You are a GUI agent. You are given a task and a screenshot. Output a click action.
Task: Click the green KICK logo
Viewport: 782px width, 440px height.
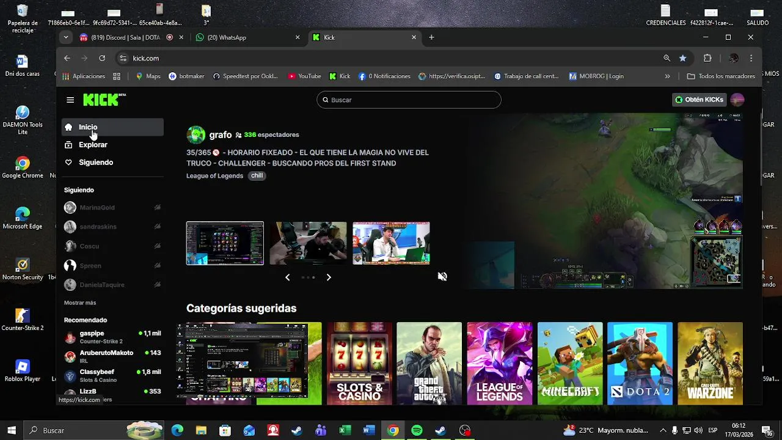tap(104, 100)
